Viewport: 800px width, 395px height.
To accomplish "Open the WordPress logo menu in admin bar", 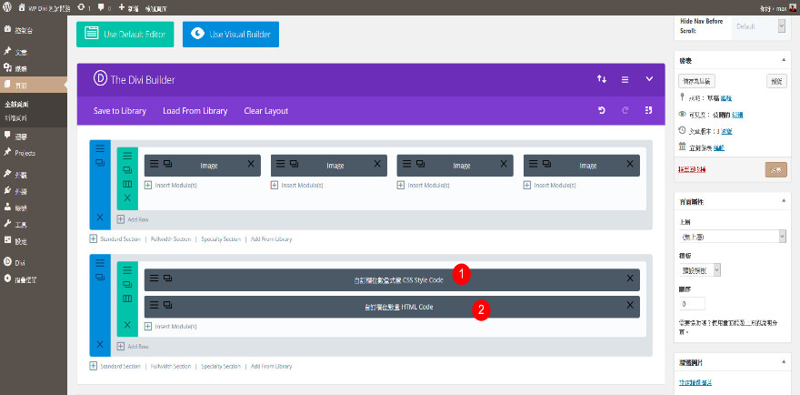I will (7, 7).
